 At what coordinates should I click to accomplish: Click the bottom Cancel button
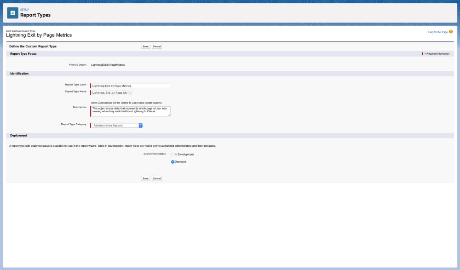[157, 178]
